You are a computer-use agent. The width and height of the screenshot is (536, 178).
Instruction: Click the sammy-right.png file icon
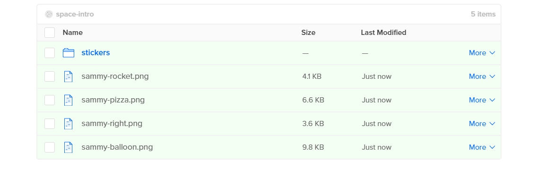[69, 124]
